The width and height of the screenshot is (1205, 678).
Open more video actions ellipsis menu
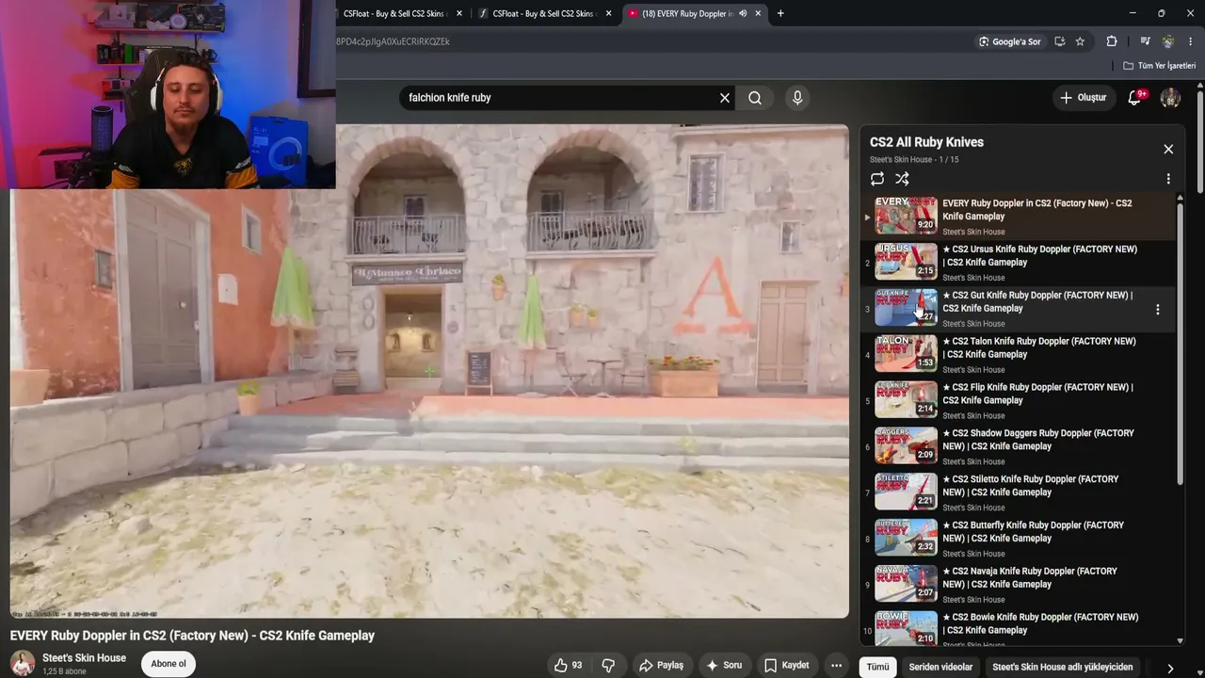(836, 666)
